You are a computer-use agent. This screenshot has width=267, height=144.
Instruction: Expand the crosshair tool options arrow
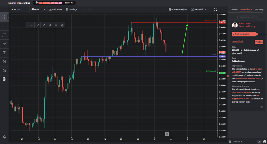[8, 17]
